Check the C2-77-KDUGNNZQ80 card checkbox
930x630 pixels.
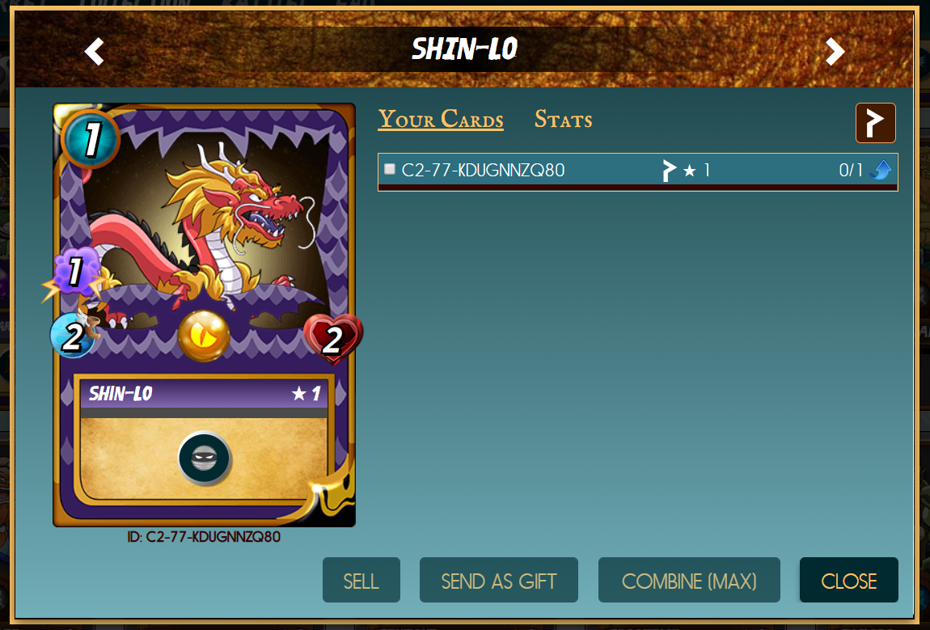[390, 169]
